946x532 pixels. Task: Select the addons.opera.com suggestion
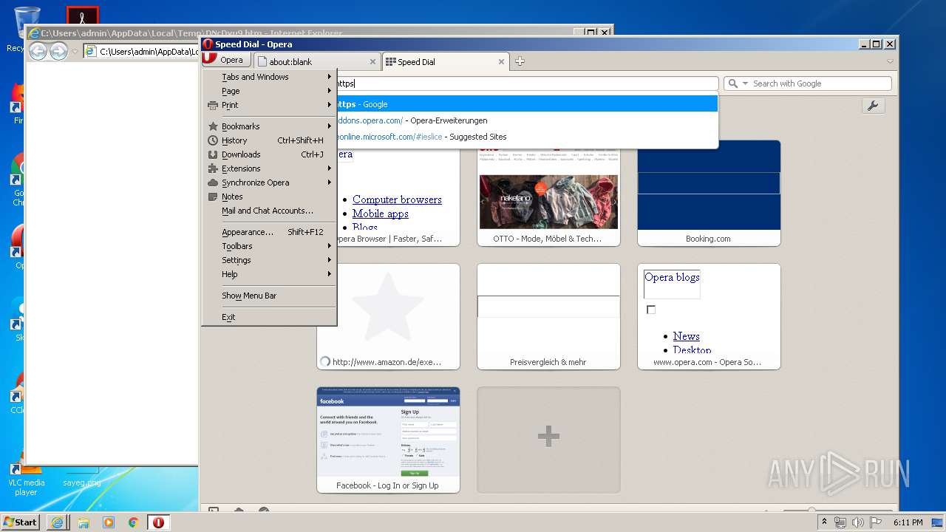pos(527,120)
